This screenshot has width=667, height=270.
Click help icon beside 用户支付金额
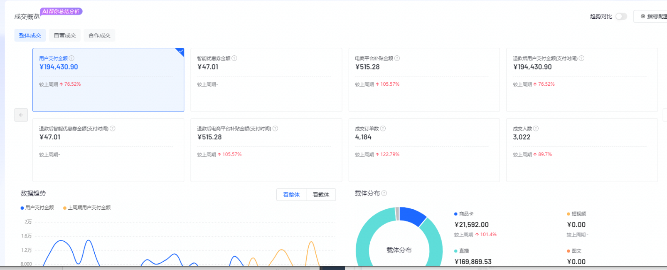click(x=71, y=58)
